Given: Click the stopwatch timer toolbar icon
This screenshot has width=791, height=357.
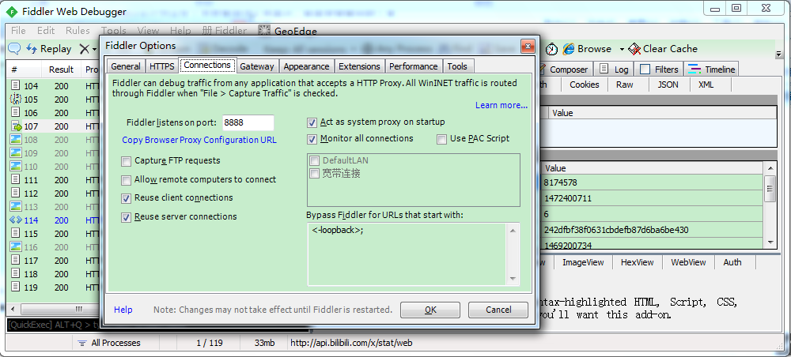Looking at the screenshot, I should click(x=552, y=49).
